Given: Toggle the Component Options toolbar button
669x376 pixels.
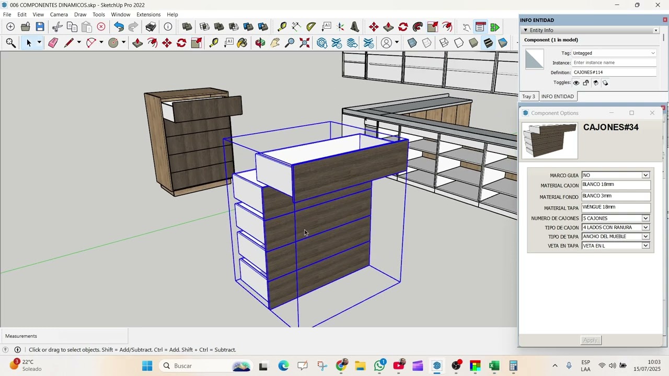Looking at the screenshot, I should 481,27.
